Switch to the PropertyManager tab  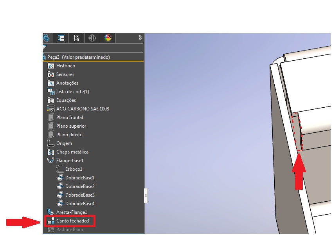click(61, 38)
